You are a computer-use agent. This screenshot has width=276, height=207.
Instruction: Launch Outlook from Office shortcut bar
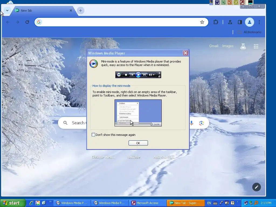(236, 2)
